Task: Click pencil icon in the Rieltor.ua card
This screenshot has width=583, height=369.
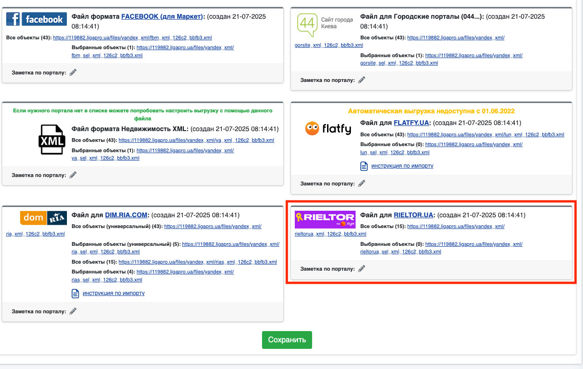Action: point(362,269)
